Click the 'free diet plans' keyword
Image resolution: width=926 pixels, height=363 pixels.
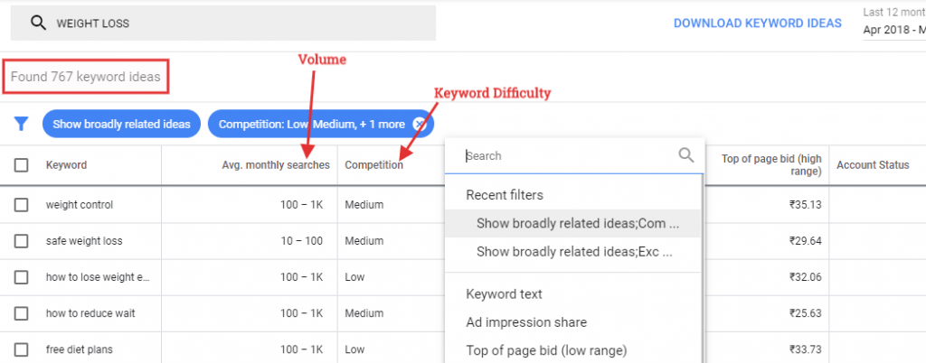(x=80, y=349)
